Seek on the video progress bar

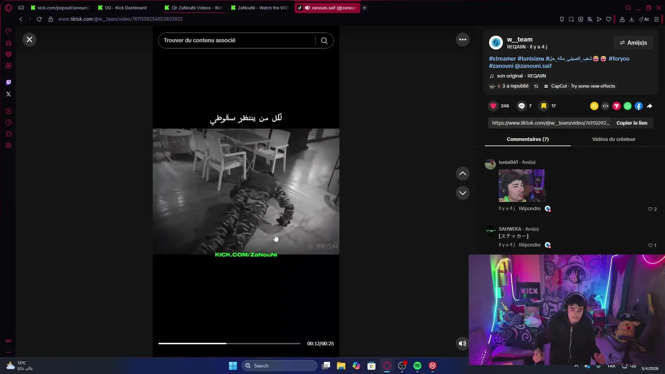coord(229,343)
